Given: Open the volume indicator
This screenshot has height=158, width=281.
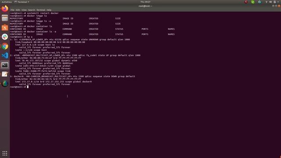Looking at the screenshot, I should click(x=270, y=2).
